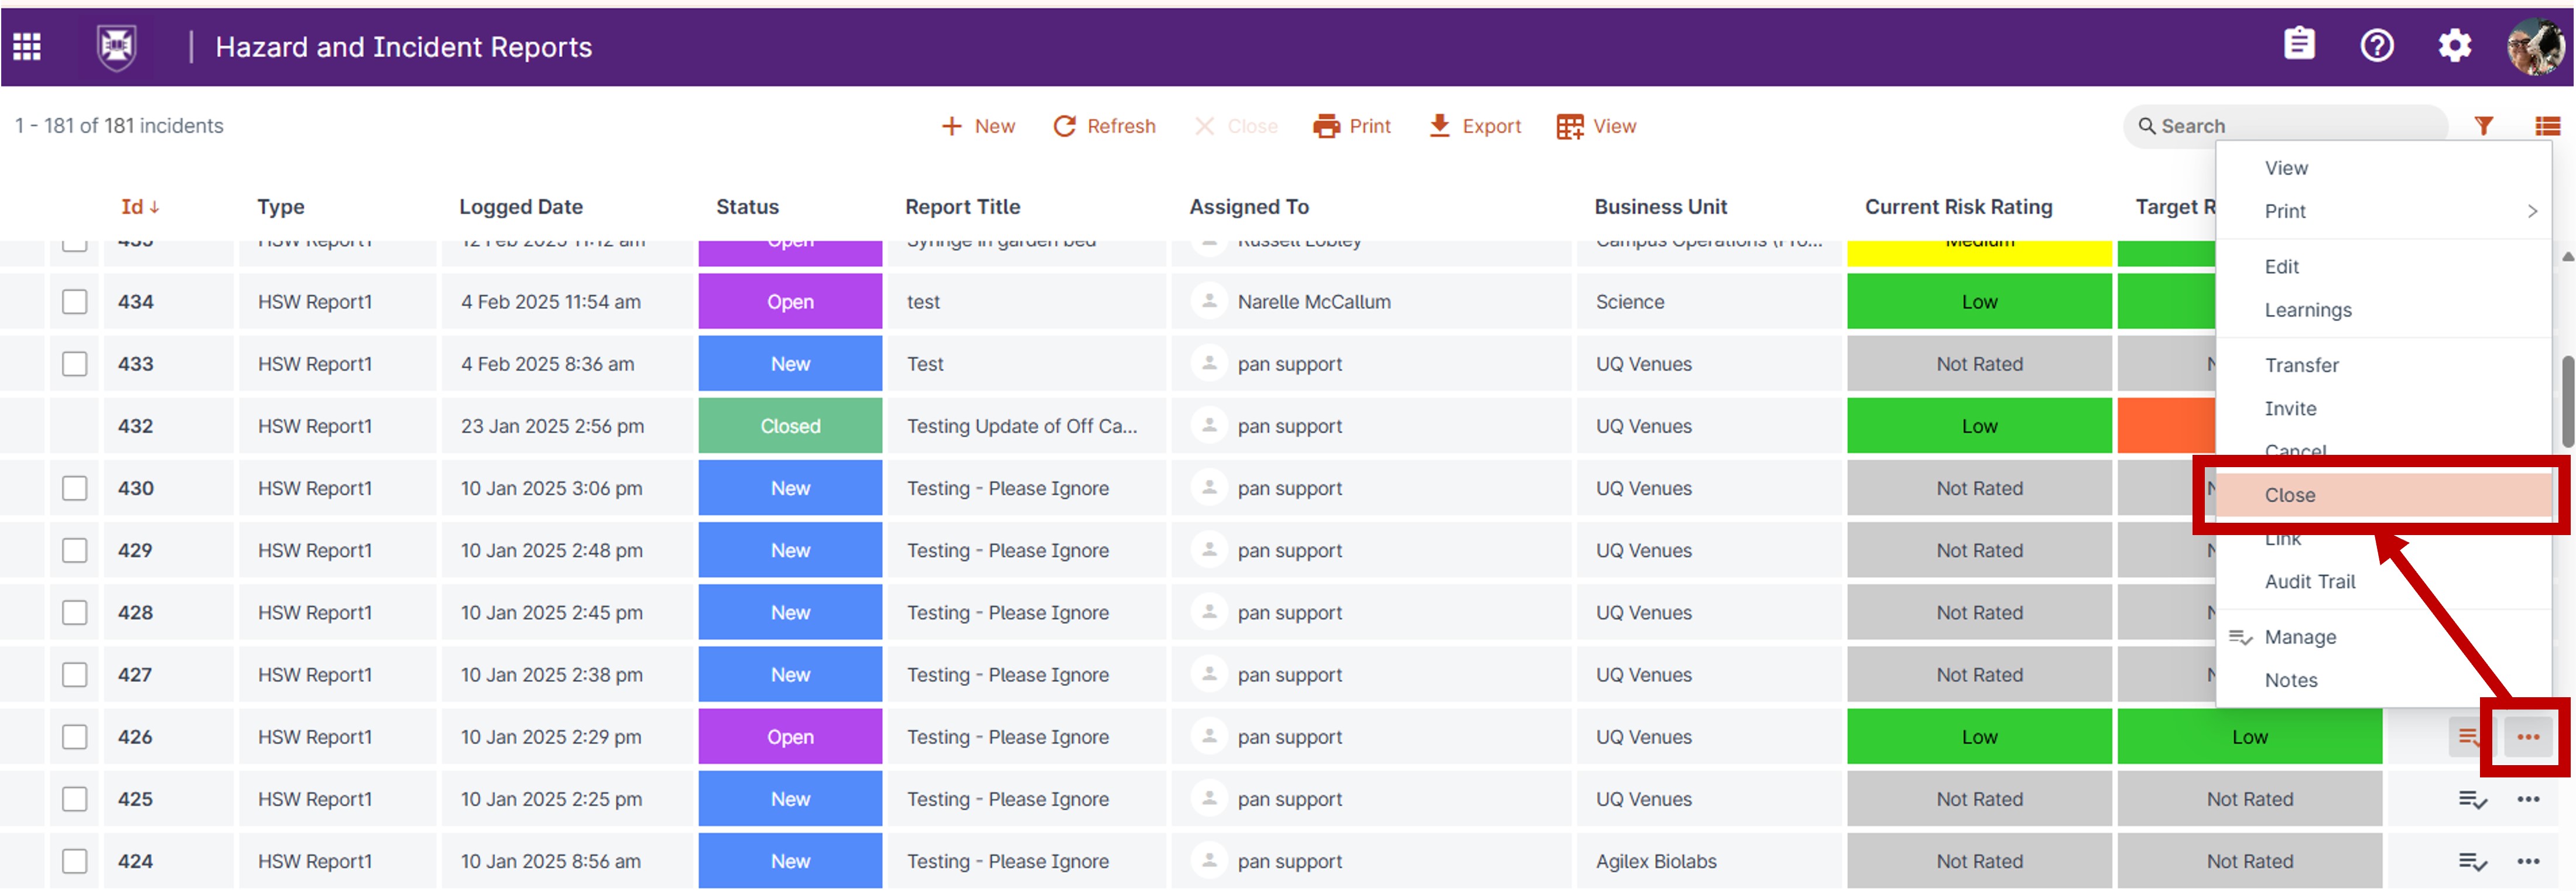The height and width of the screenshot is (891, 2576).
Task: Click the assignee avatar for Narelle McCallum
Action: (1208, 302)
